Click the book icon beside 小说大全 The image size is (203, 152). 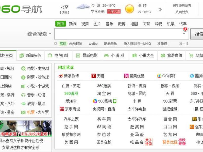(134, 55)
